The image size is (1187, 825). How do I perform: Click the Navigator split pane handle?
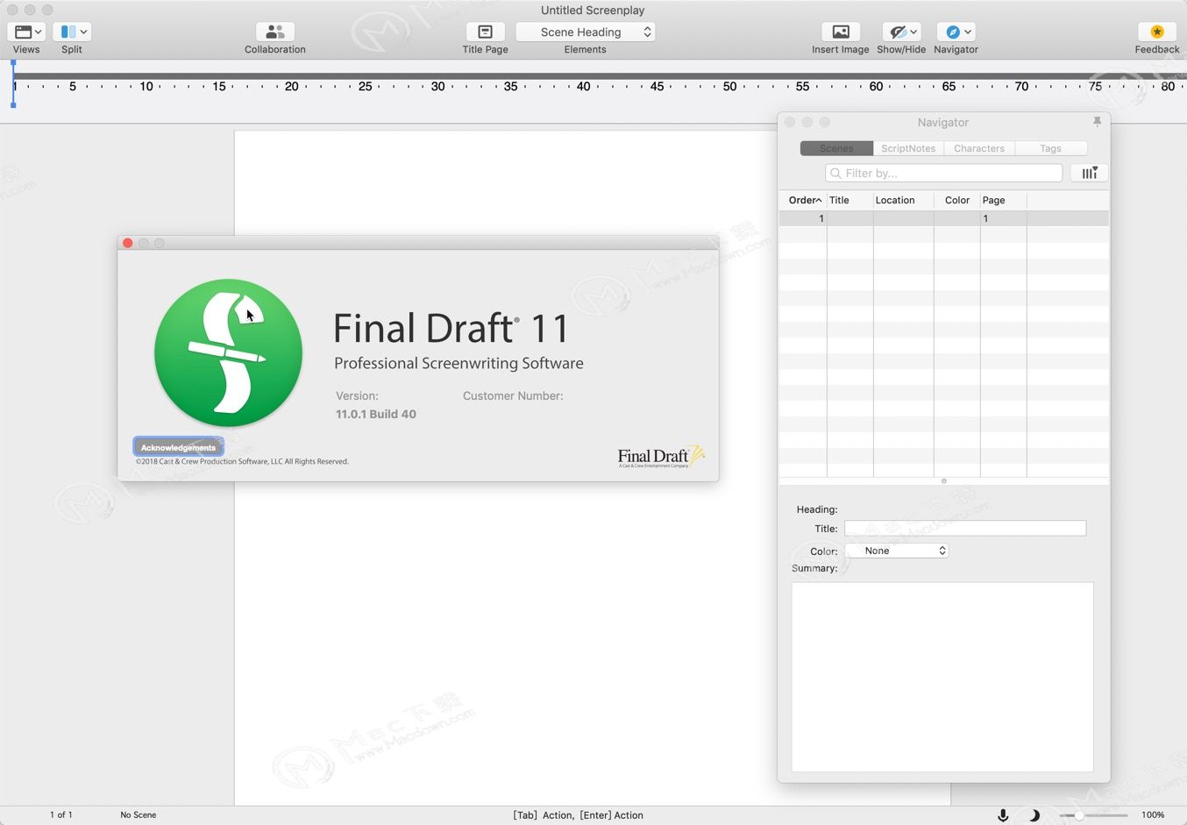(944, 481)
